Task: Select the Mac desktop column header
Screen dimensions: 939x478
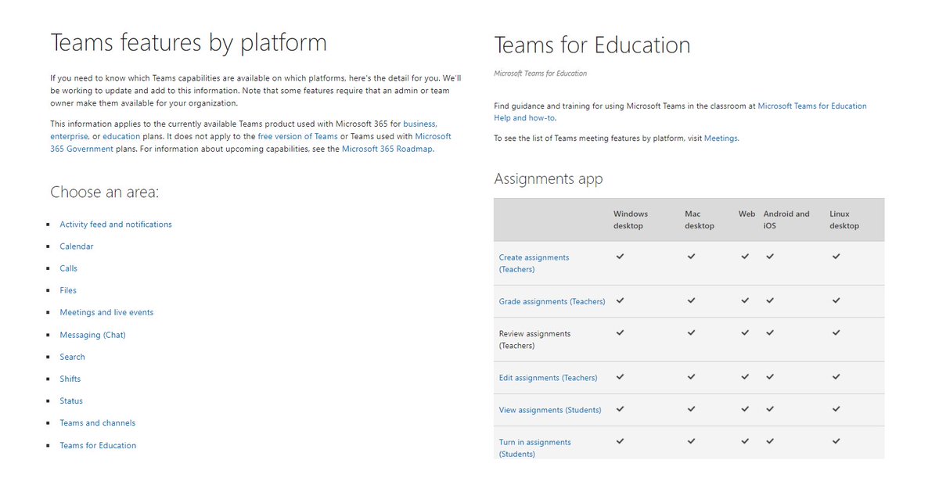Action: click(x=700, y=220)
